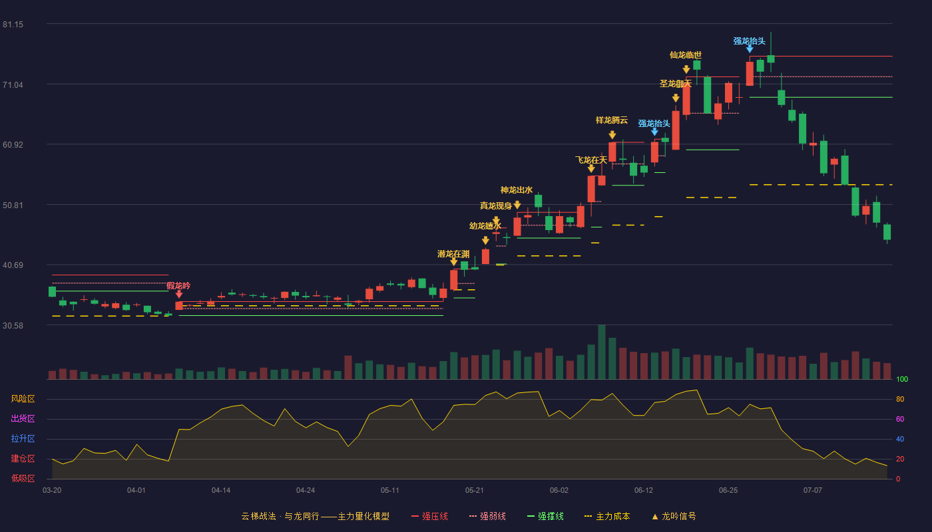The width and height of the screenshot is (932, 532).
Task: Click the 圣龙御天 signal arrow
Action: [x=676, y=98]
